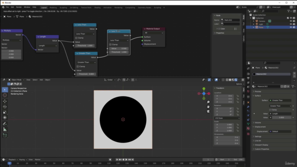Switch viewport to rendered shading
Image resolution: width=297 pixels, height=167 pixels.
236,80
